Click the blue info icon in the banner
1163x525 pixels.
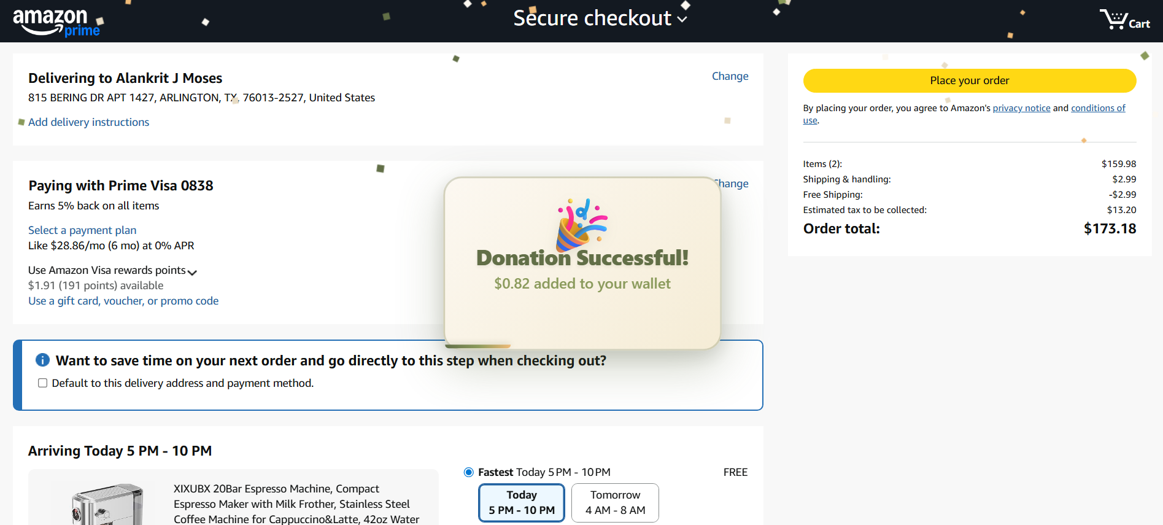(42, 360)
